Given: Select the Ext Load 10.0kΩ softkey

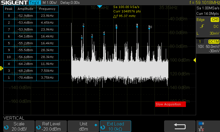Looking at the screenshot, I should (116, 126).
